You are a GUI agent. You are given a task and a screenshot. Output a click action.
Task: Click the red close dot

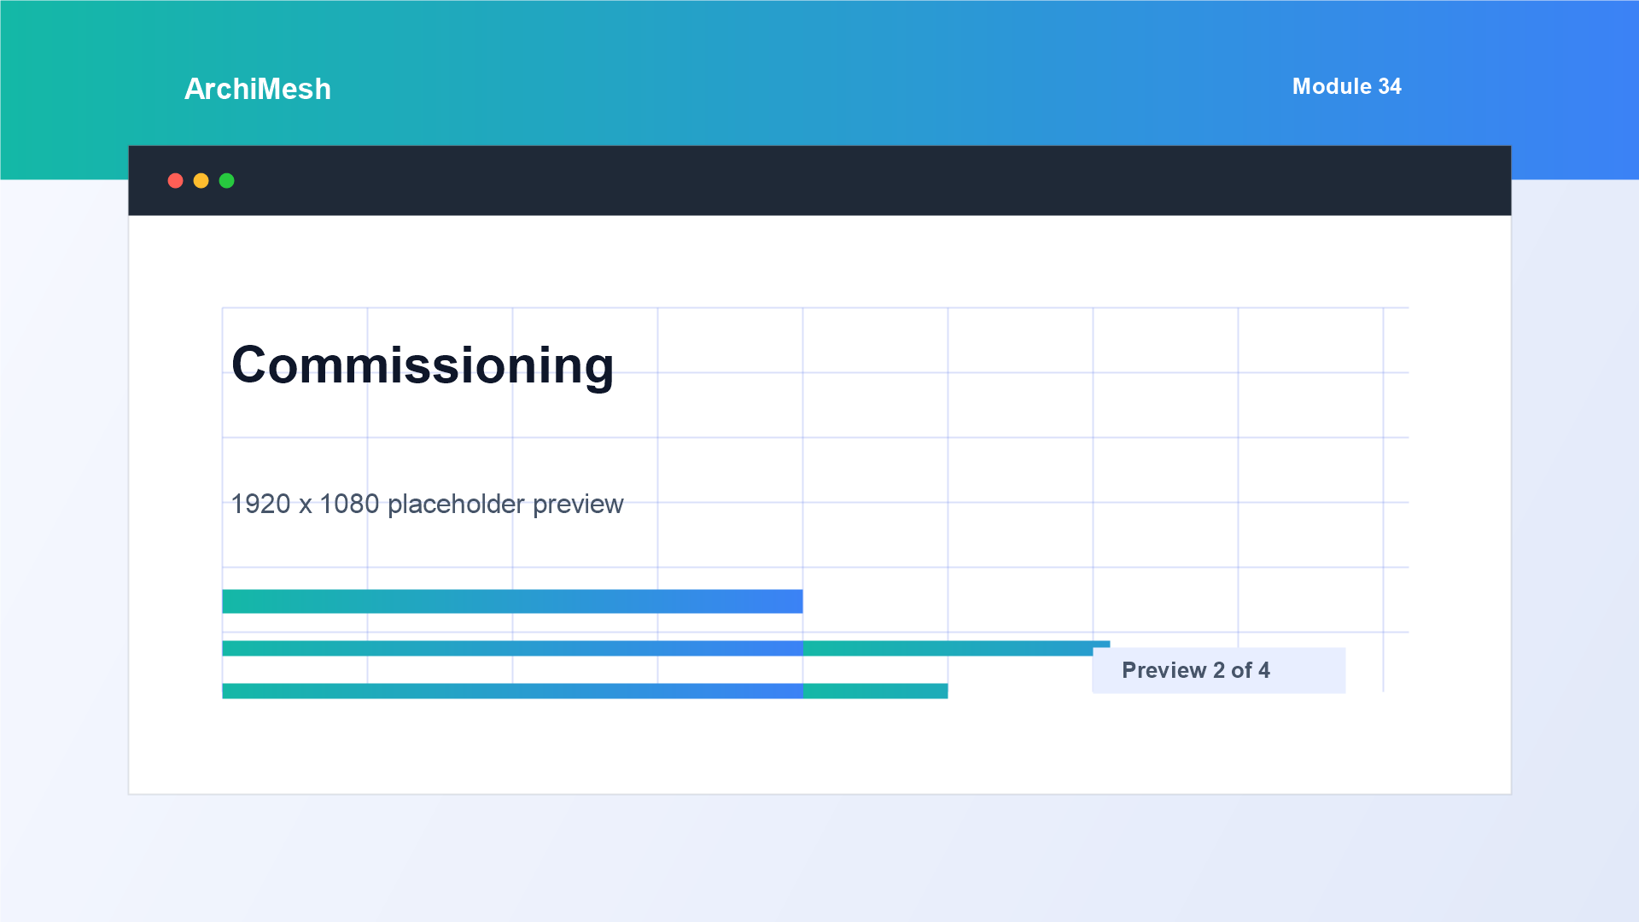[176, 181]
